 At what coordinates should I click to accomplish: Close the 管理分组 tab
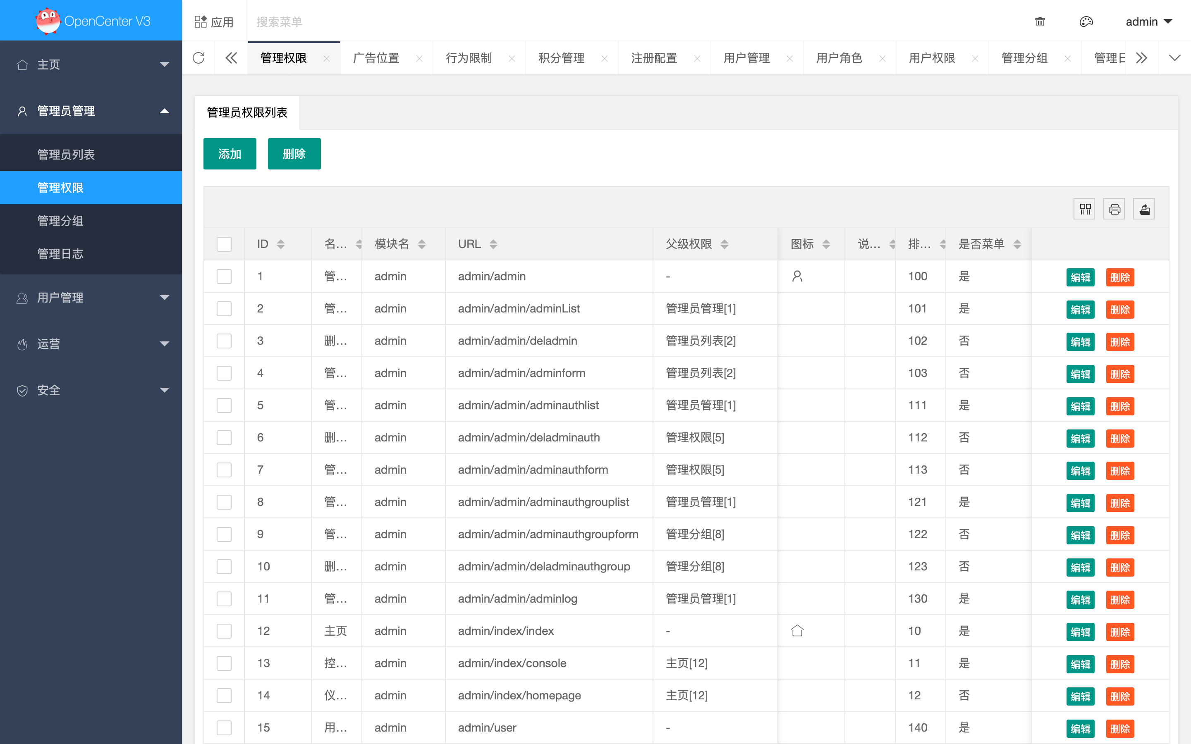(x=1067, y=59)
